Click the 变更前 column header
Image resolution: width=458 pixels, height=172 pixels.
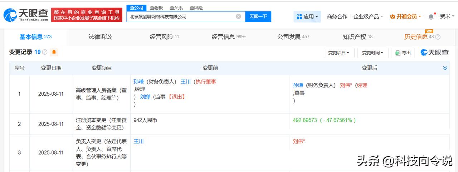point(210,68)
